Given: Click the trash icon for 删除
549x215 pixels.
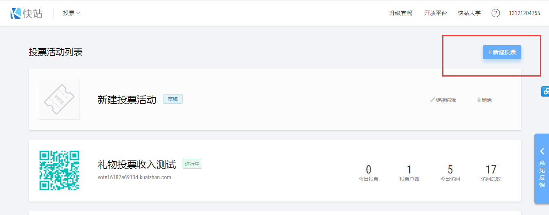Looking at the screenshot, I should (x=479, y=100).
